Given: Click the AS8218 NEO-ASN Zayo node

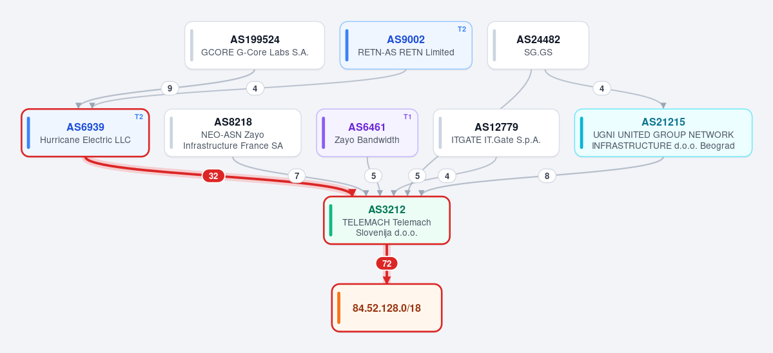Looking at the screenshot, I should pyautogui.click(x=233, y=133).
